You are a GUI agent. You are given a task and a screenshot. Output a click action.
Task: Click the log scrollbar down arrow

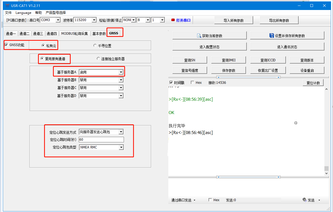coord(326,173)
